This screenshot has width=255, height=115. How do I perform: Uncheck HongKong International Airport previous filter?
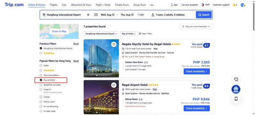[41, 49]
